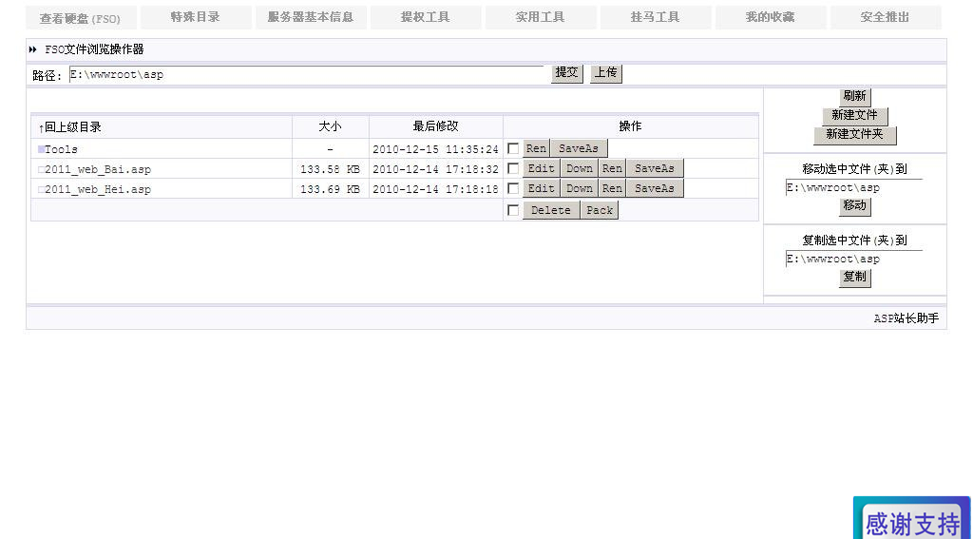Click the Pack button
973x539 pixels.
[x=600, y=210]
